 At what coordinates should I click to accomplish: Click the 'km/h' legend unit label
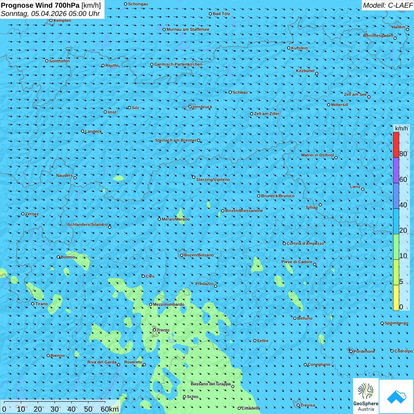pyautogui.click(x=401, y=128)
